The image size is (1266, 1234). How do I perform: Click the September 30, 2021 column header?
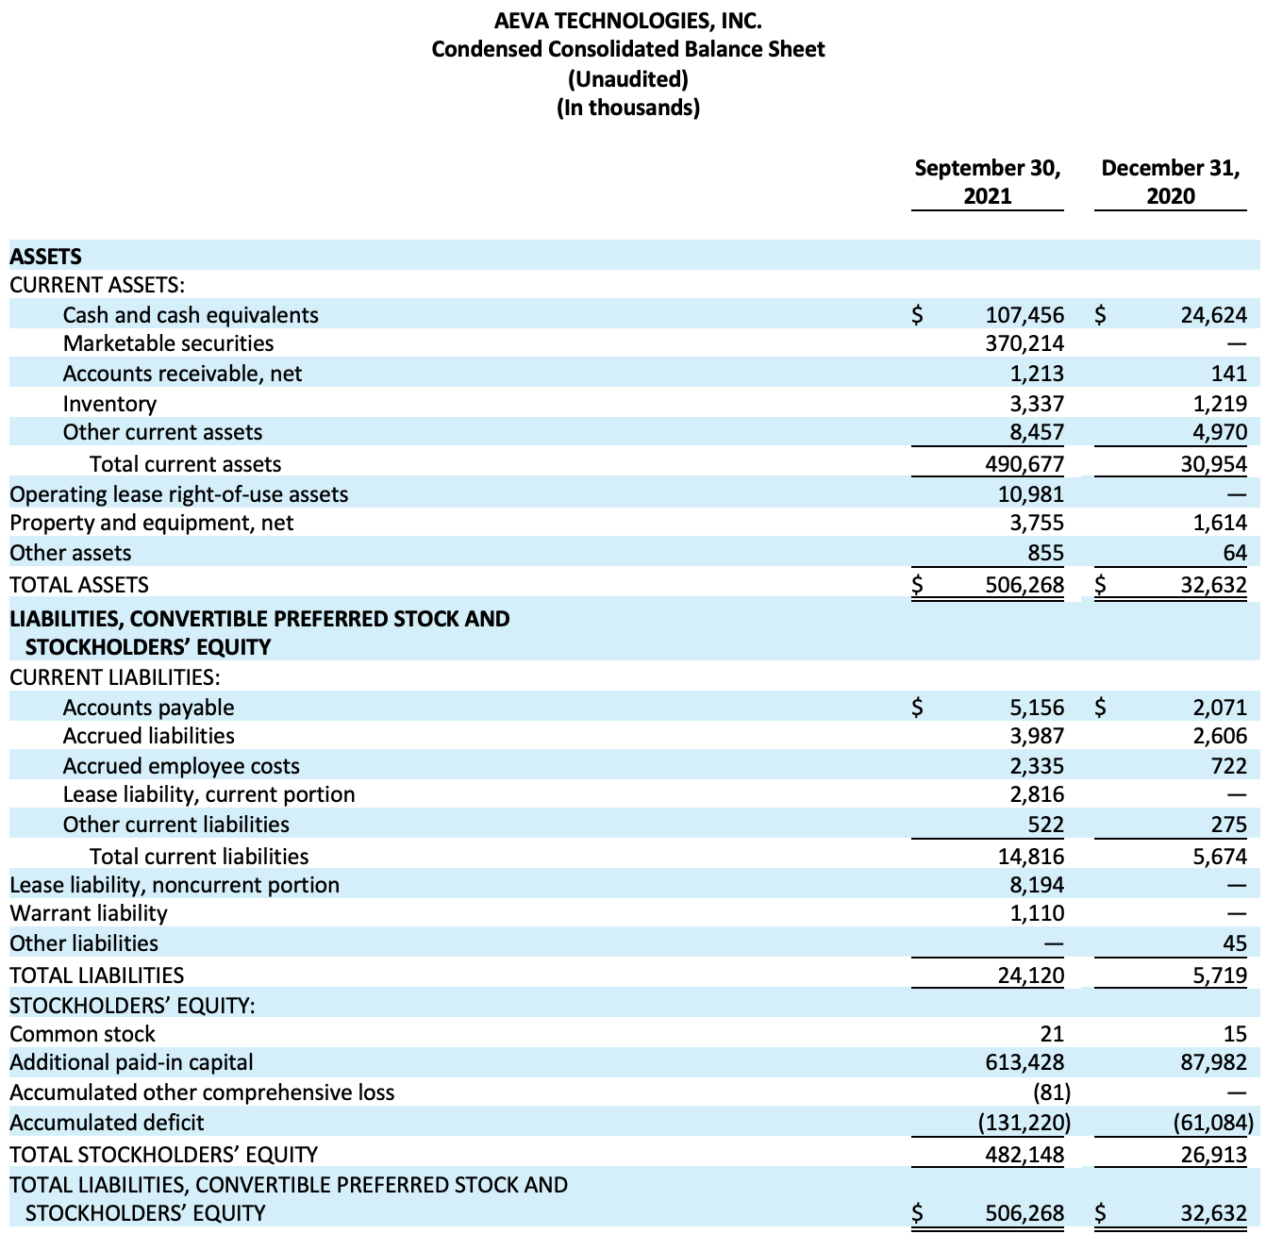click(x=987, y=182)
